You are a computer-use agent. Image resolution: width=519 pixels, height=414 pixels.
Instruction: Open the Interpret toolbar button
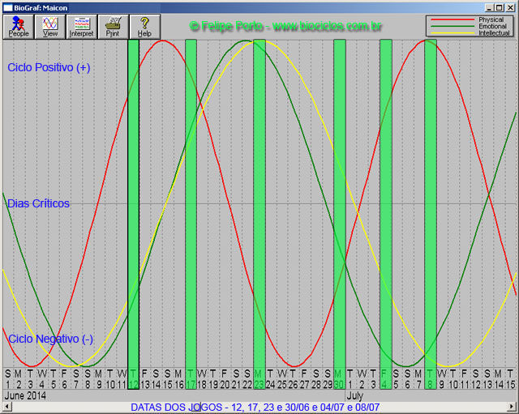tap(81, 27)
